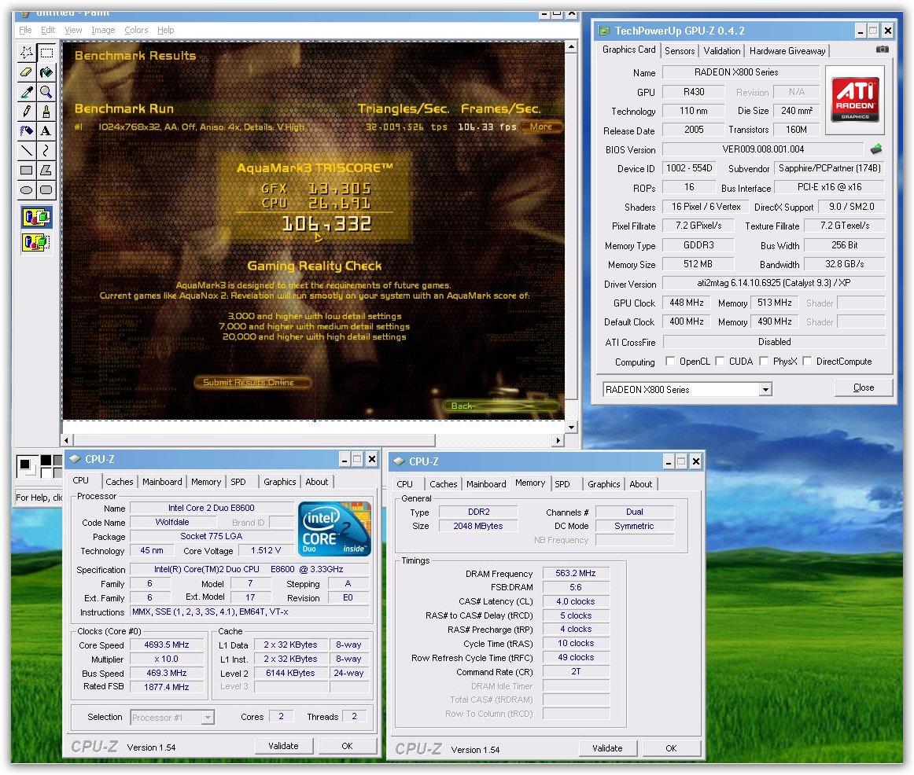The height and width of the screenshot is (775, 914).
Task: Click the Close button in GPU-Z
Action: pos(864,387)
